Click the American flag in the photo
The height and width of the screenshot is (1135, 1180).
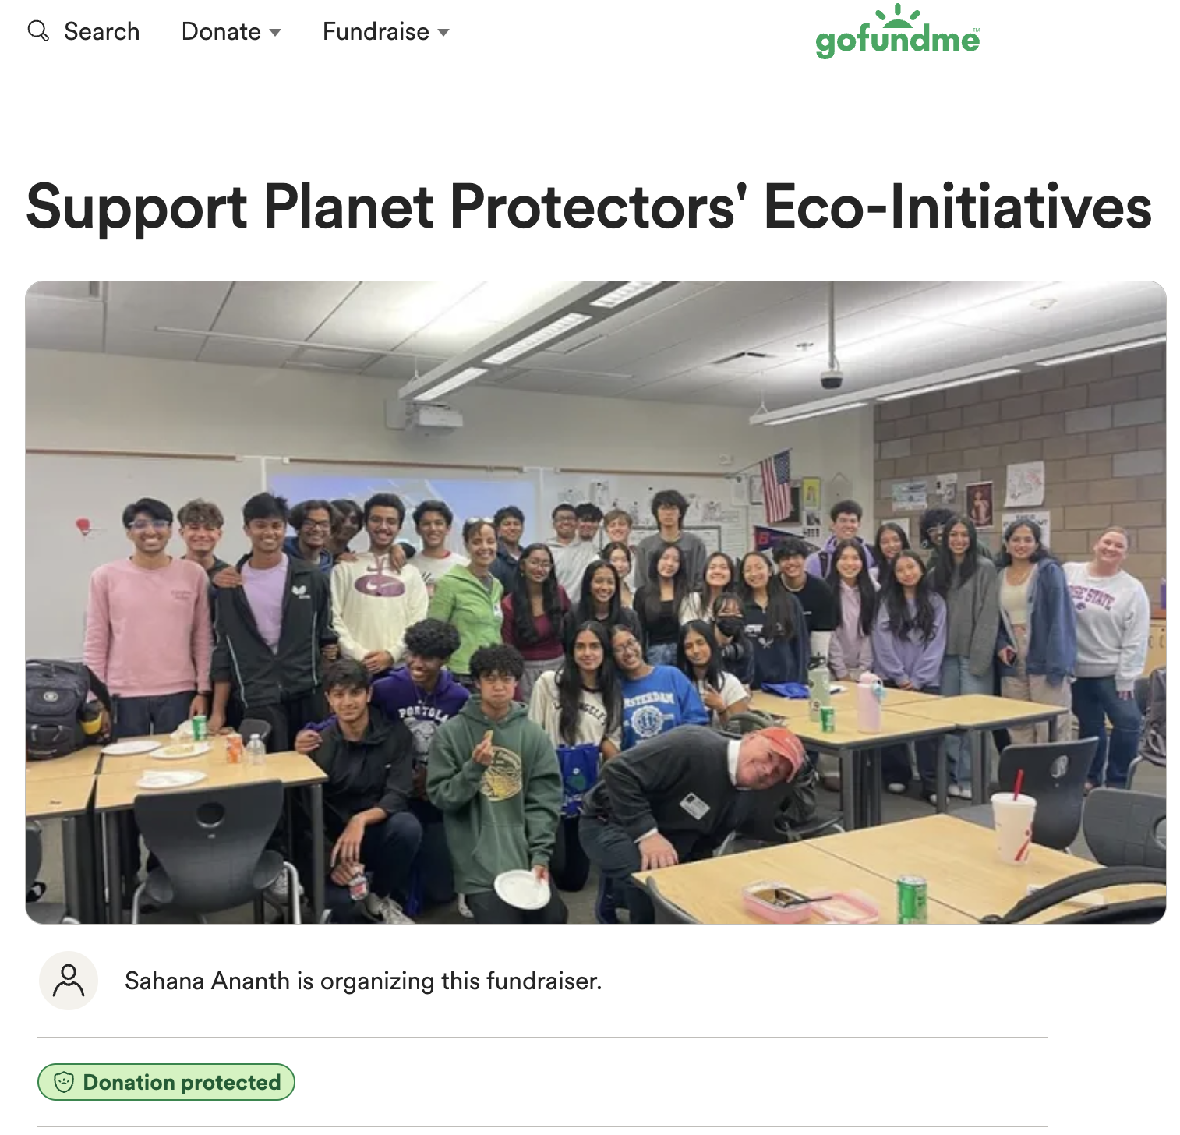click(x=775, y=486)
